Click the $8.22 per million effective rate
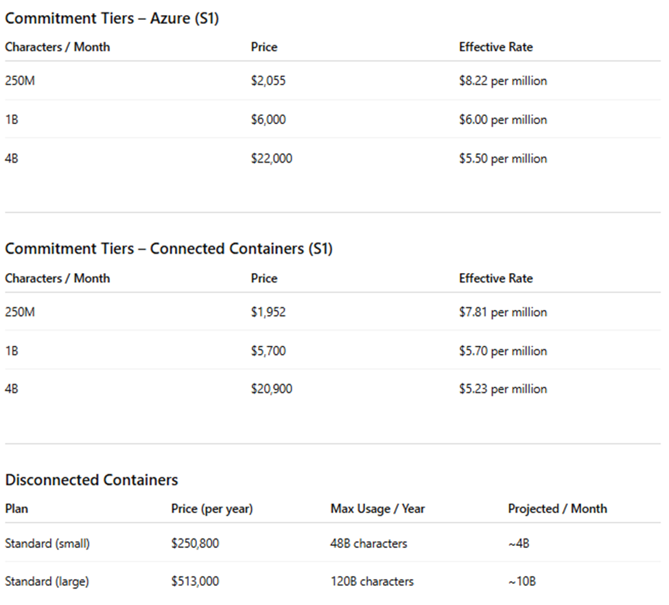Viewport: 669px width, 605px height. (502, 81)
